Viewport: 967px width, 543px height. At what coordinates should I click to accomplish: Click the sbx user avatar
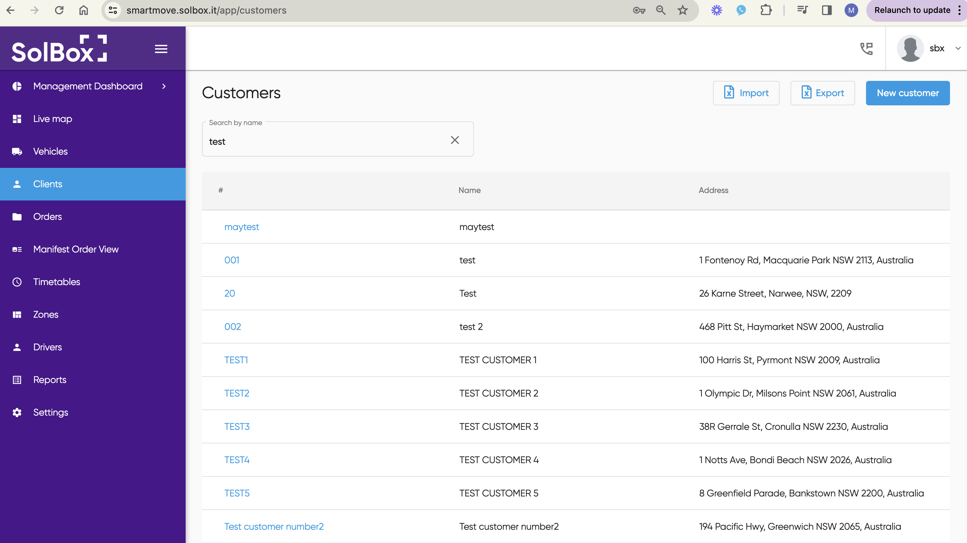pyautogui.click(x=910, y=48)
